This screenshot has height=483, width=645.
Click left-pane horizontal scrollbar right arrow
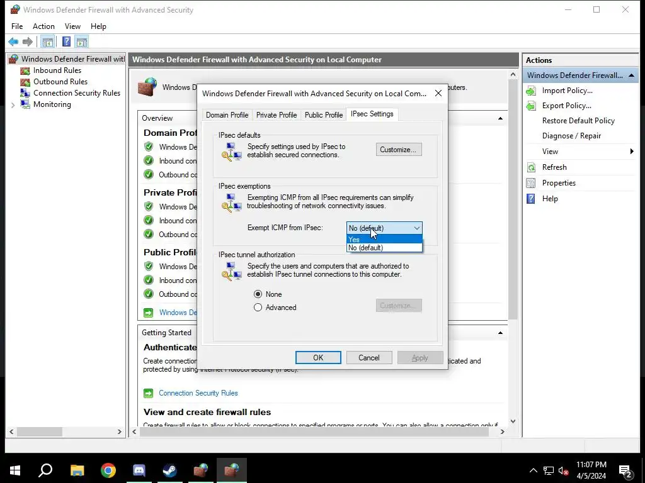119,431
